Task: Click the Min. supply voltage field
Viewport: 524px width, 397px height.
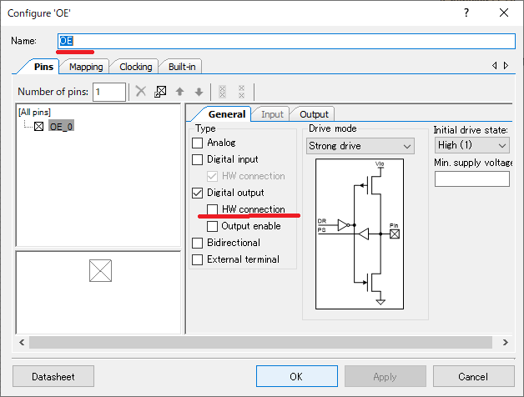Action: coord(472,178)
